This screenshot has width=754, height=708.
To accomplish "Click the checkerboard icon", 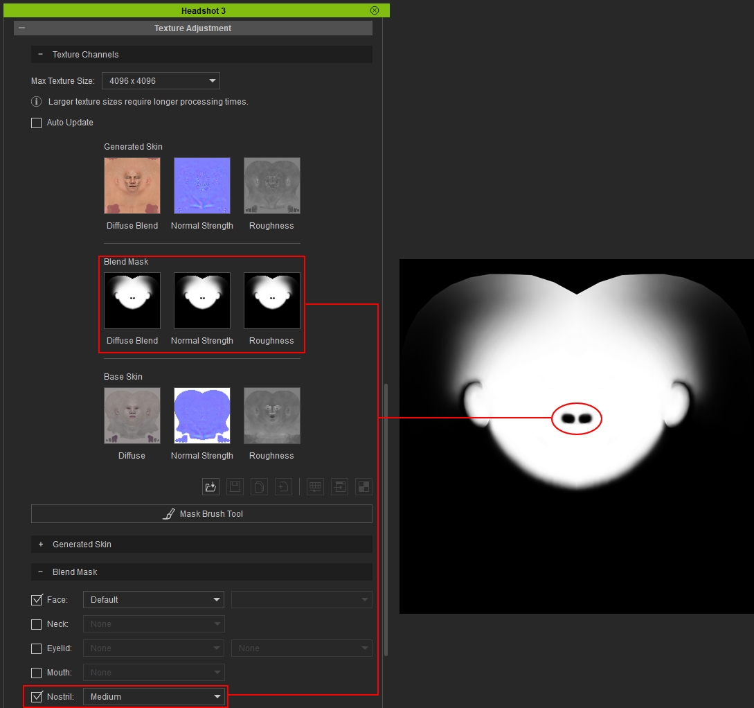I will (363, 487).
